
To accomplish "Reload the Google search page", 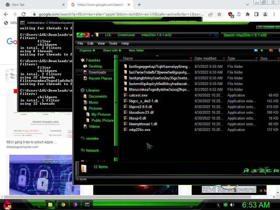I will click(24, 14).
